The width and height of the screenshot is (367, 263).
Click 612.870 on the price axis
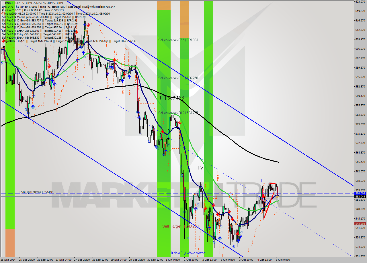[x=360, y=30]
